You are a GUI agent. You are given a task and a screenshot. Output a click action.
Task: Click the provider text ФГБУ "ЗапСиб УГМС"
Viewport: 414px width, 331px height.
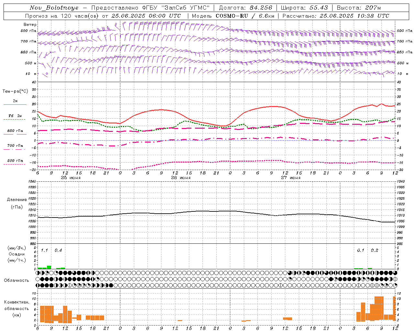click(176, 8)
